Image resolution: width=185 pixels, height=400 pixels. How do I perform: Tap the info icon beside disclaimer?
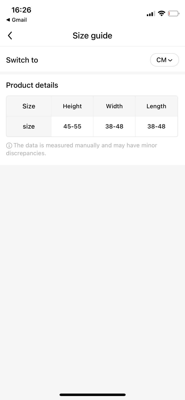coord(9,145)
